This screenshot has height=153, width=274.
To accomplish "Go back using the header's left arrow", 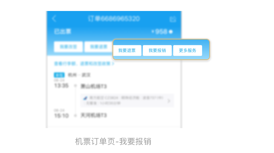I will 54,19.
